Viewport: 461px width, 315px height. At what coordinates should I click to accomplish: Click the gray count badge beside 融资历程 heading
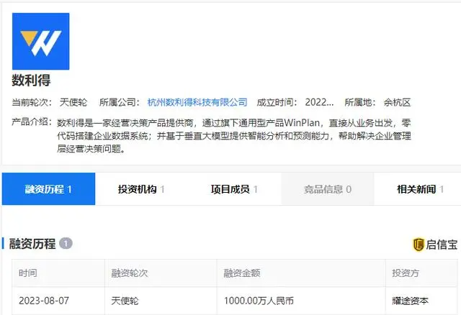tap(66, 243)
